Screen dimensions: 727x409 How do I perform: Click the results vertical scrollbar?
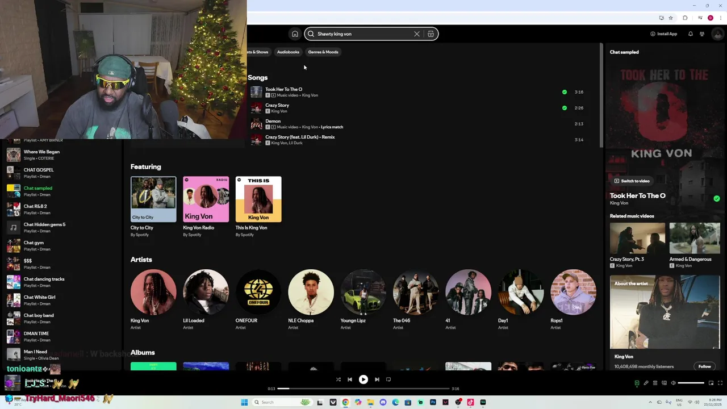coord(601,95)
